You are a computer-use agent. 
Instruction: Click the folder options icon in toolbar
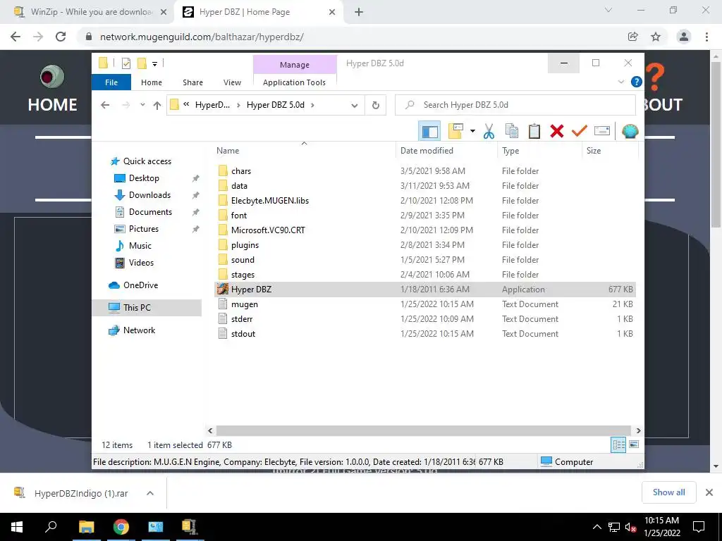pos(455,132)
